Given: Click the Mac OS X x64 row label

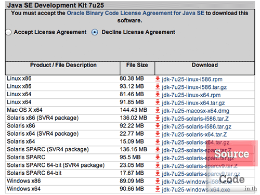Looking at the screenshot, I should 24,110.
